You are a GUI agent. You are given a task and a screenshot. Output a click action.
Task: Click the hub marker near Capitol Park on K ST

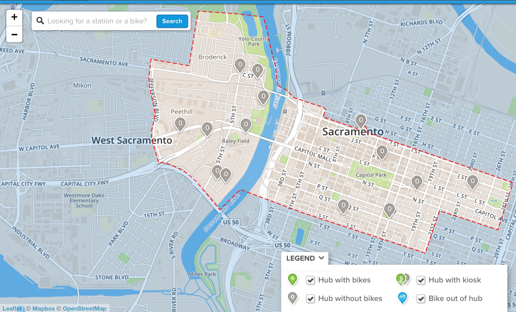point(382,152)
